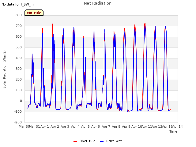Click the Apr 7 x-axis date label
The image size is (196, 147).
click(x=106, y=126)
